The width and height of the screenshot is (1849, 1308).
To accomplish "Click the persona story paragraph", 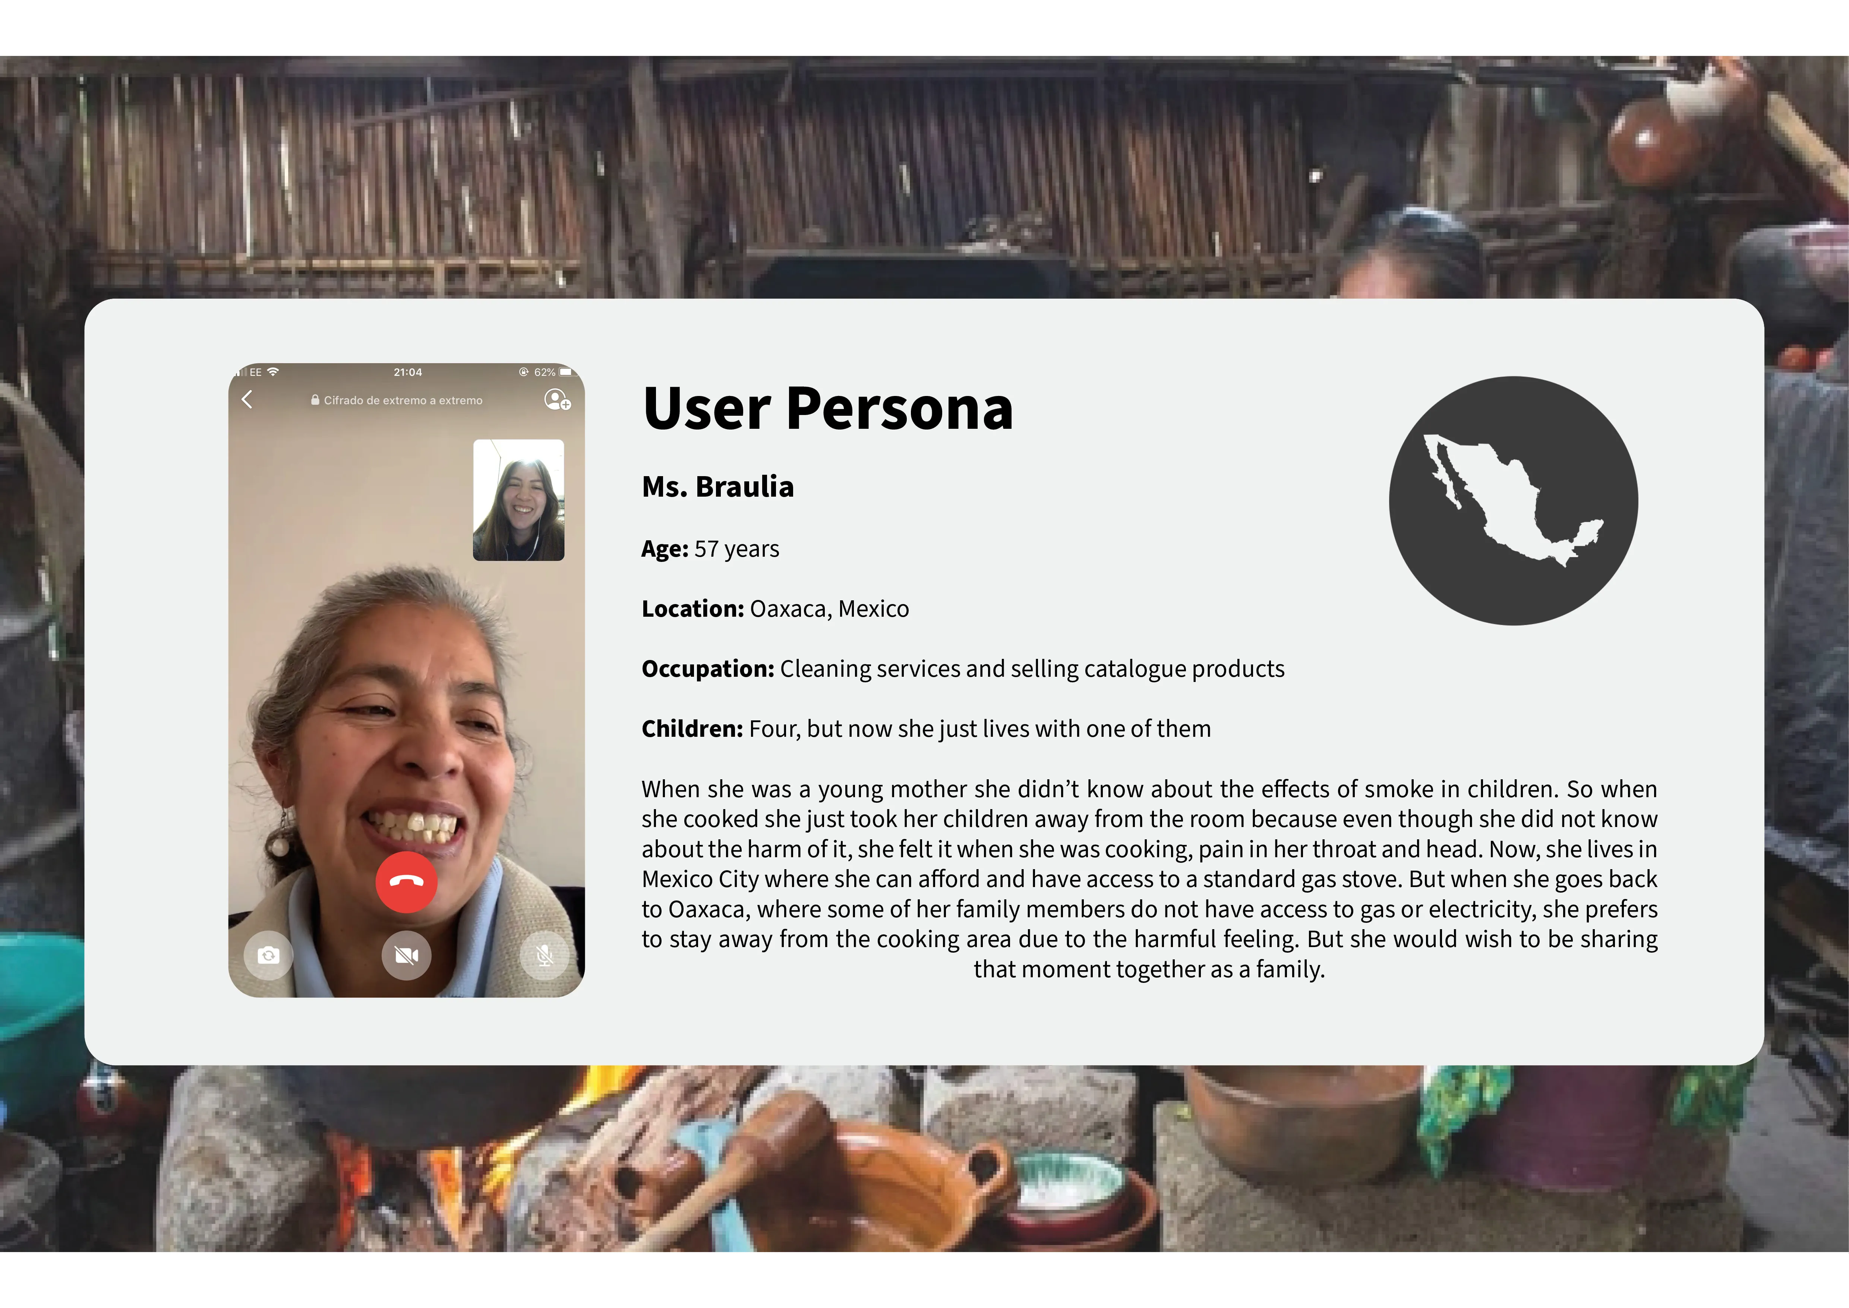I will tap(1149, 879).
